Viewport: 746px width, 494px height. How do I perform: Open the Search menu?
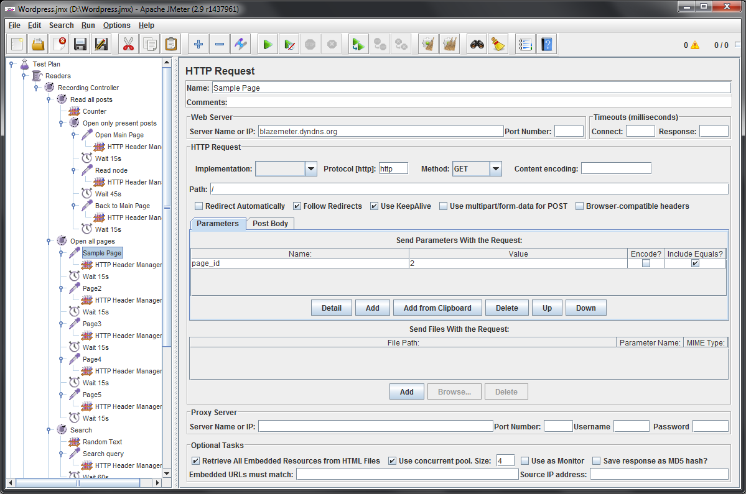62,25
